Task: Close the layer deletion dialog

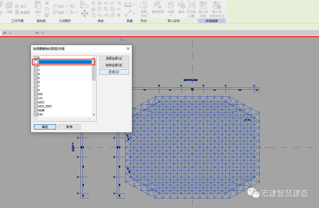Action: point(128,49)
